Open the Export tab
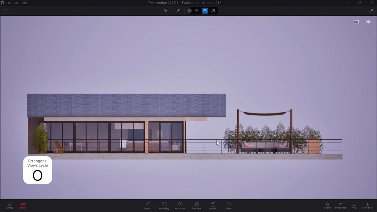The width and height of the screenshot is (377, 212). 229,206
